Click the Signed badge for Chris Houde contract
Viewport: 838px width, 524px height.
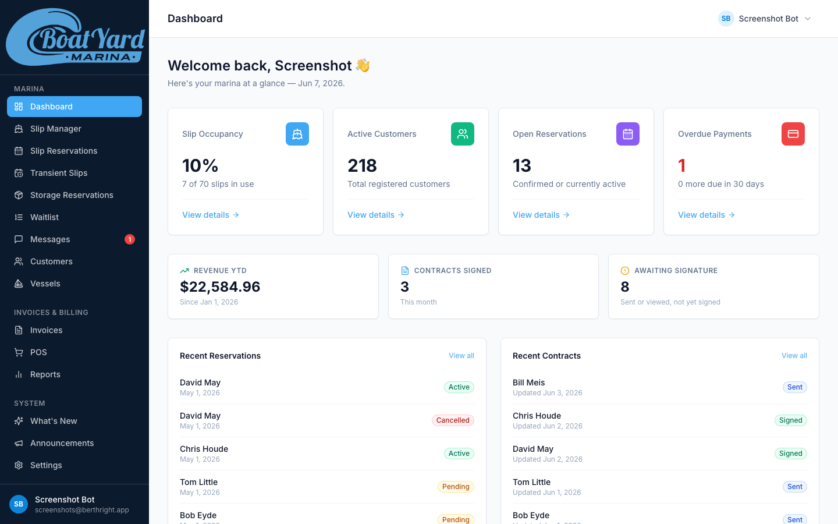[x=791, y=420]
